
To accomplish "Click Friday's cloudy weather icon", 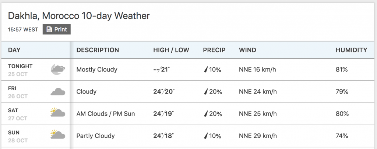I will (x=58, y=91).
